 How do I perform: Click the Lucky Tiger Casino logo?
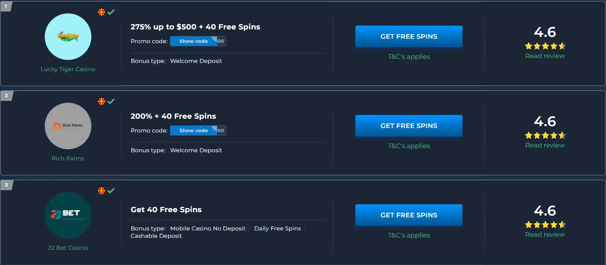68,37
